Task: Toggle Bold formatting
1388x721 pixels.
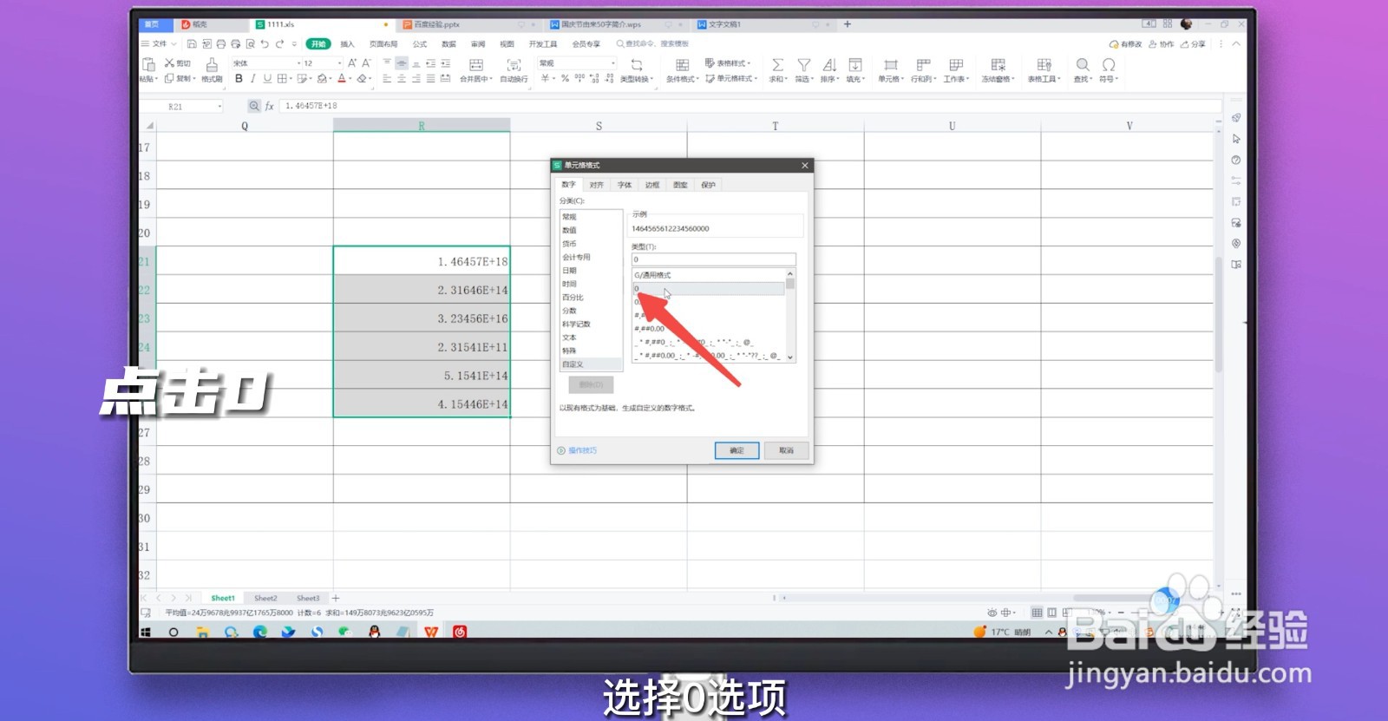Action: click(x=239, y=78)
